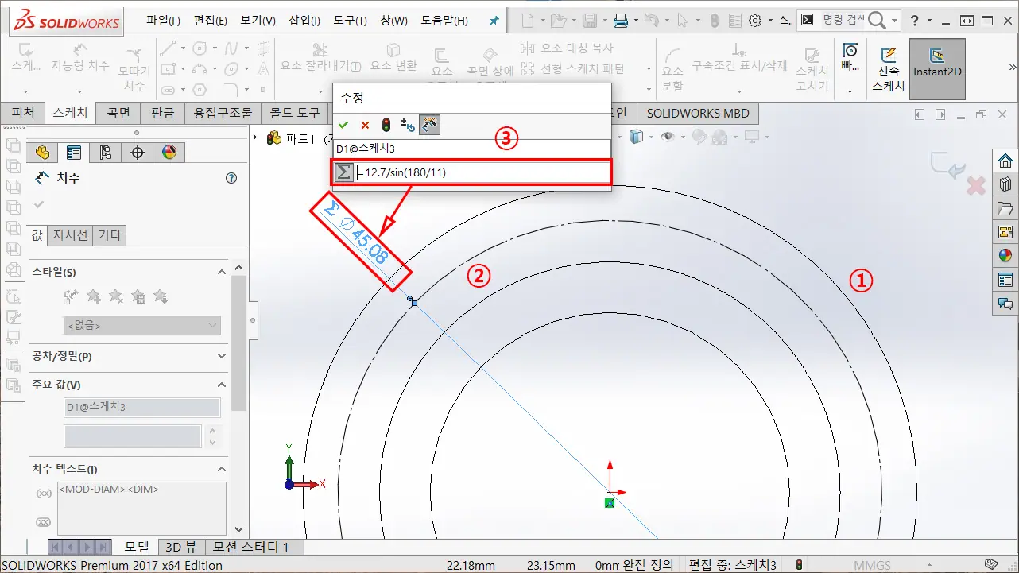Collapse the 주요 값(V) section
This screenshot has height=573, width=1019.
point(222,385)
